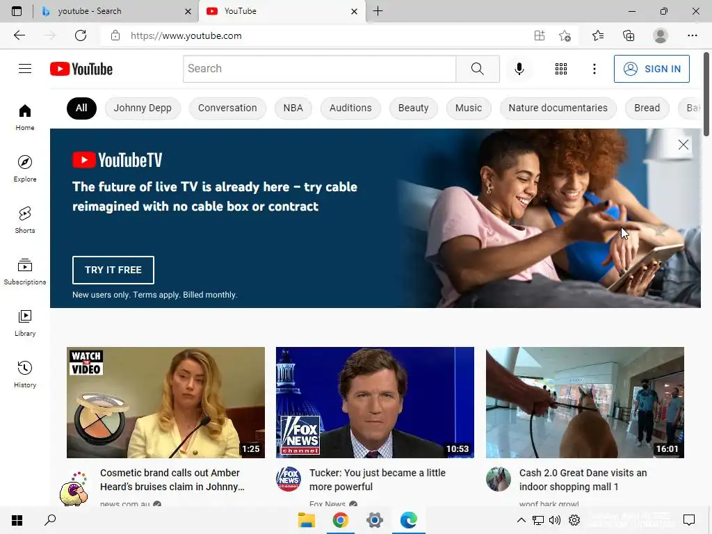This screenshot has height=534, width=712.
Task: Filter by NBA chip
Action: point(293,108)
